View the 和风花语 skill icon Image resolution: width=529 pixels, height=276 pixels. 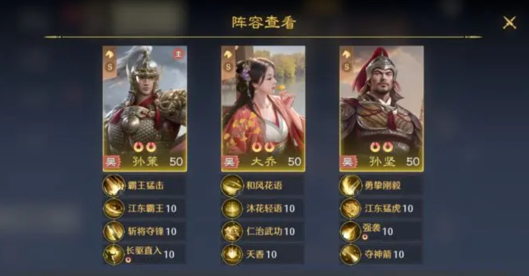(232, 186)
